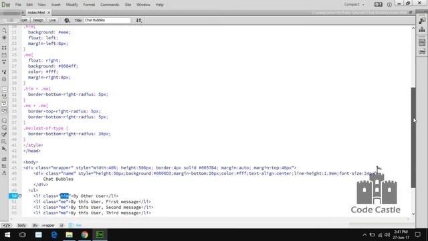Open the Window menu
Image resolution: width=428 pixels, height=241 pixels.
(143, 5)
